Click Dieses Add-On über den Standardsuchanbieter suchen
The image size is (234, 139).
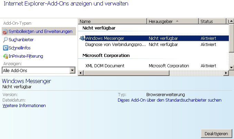(169, 100)
